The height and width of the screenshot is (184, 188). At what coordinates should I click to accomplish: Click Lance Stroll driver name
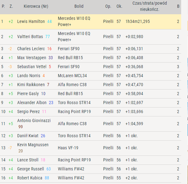pos(28,160)
